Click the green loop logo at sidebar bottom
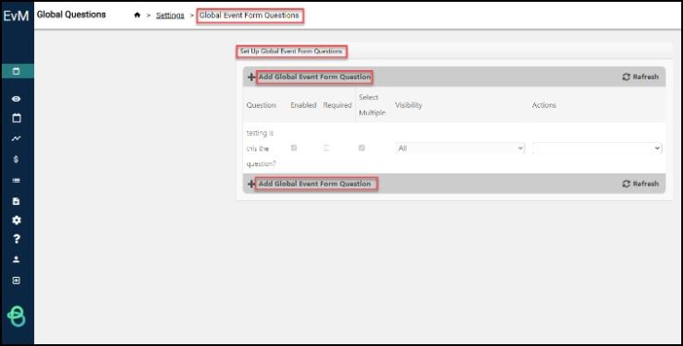 click(x=17, y=316)
